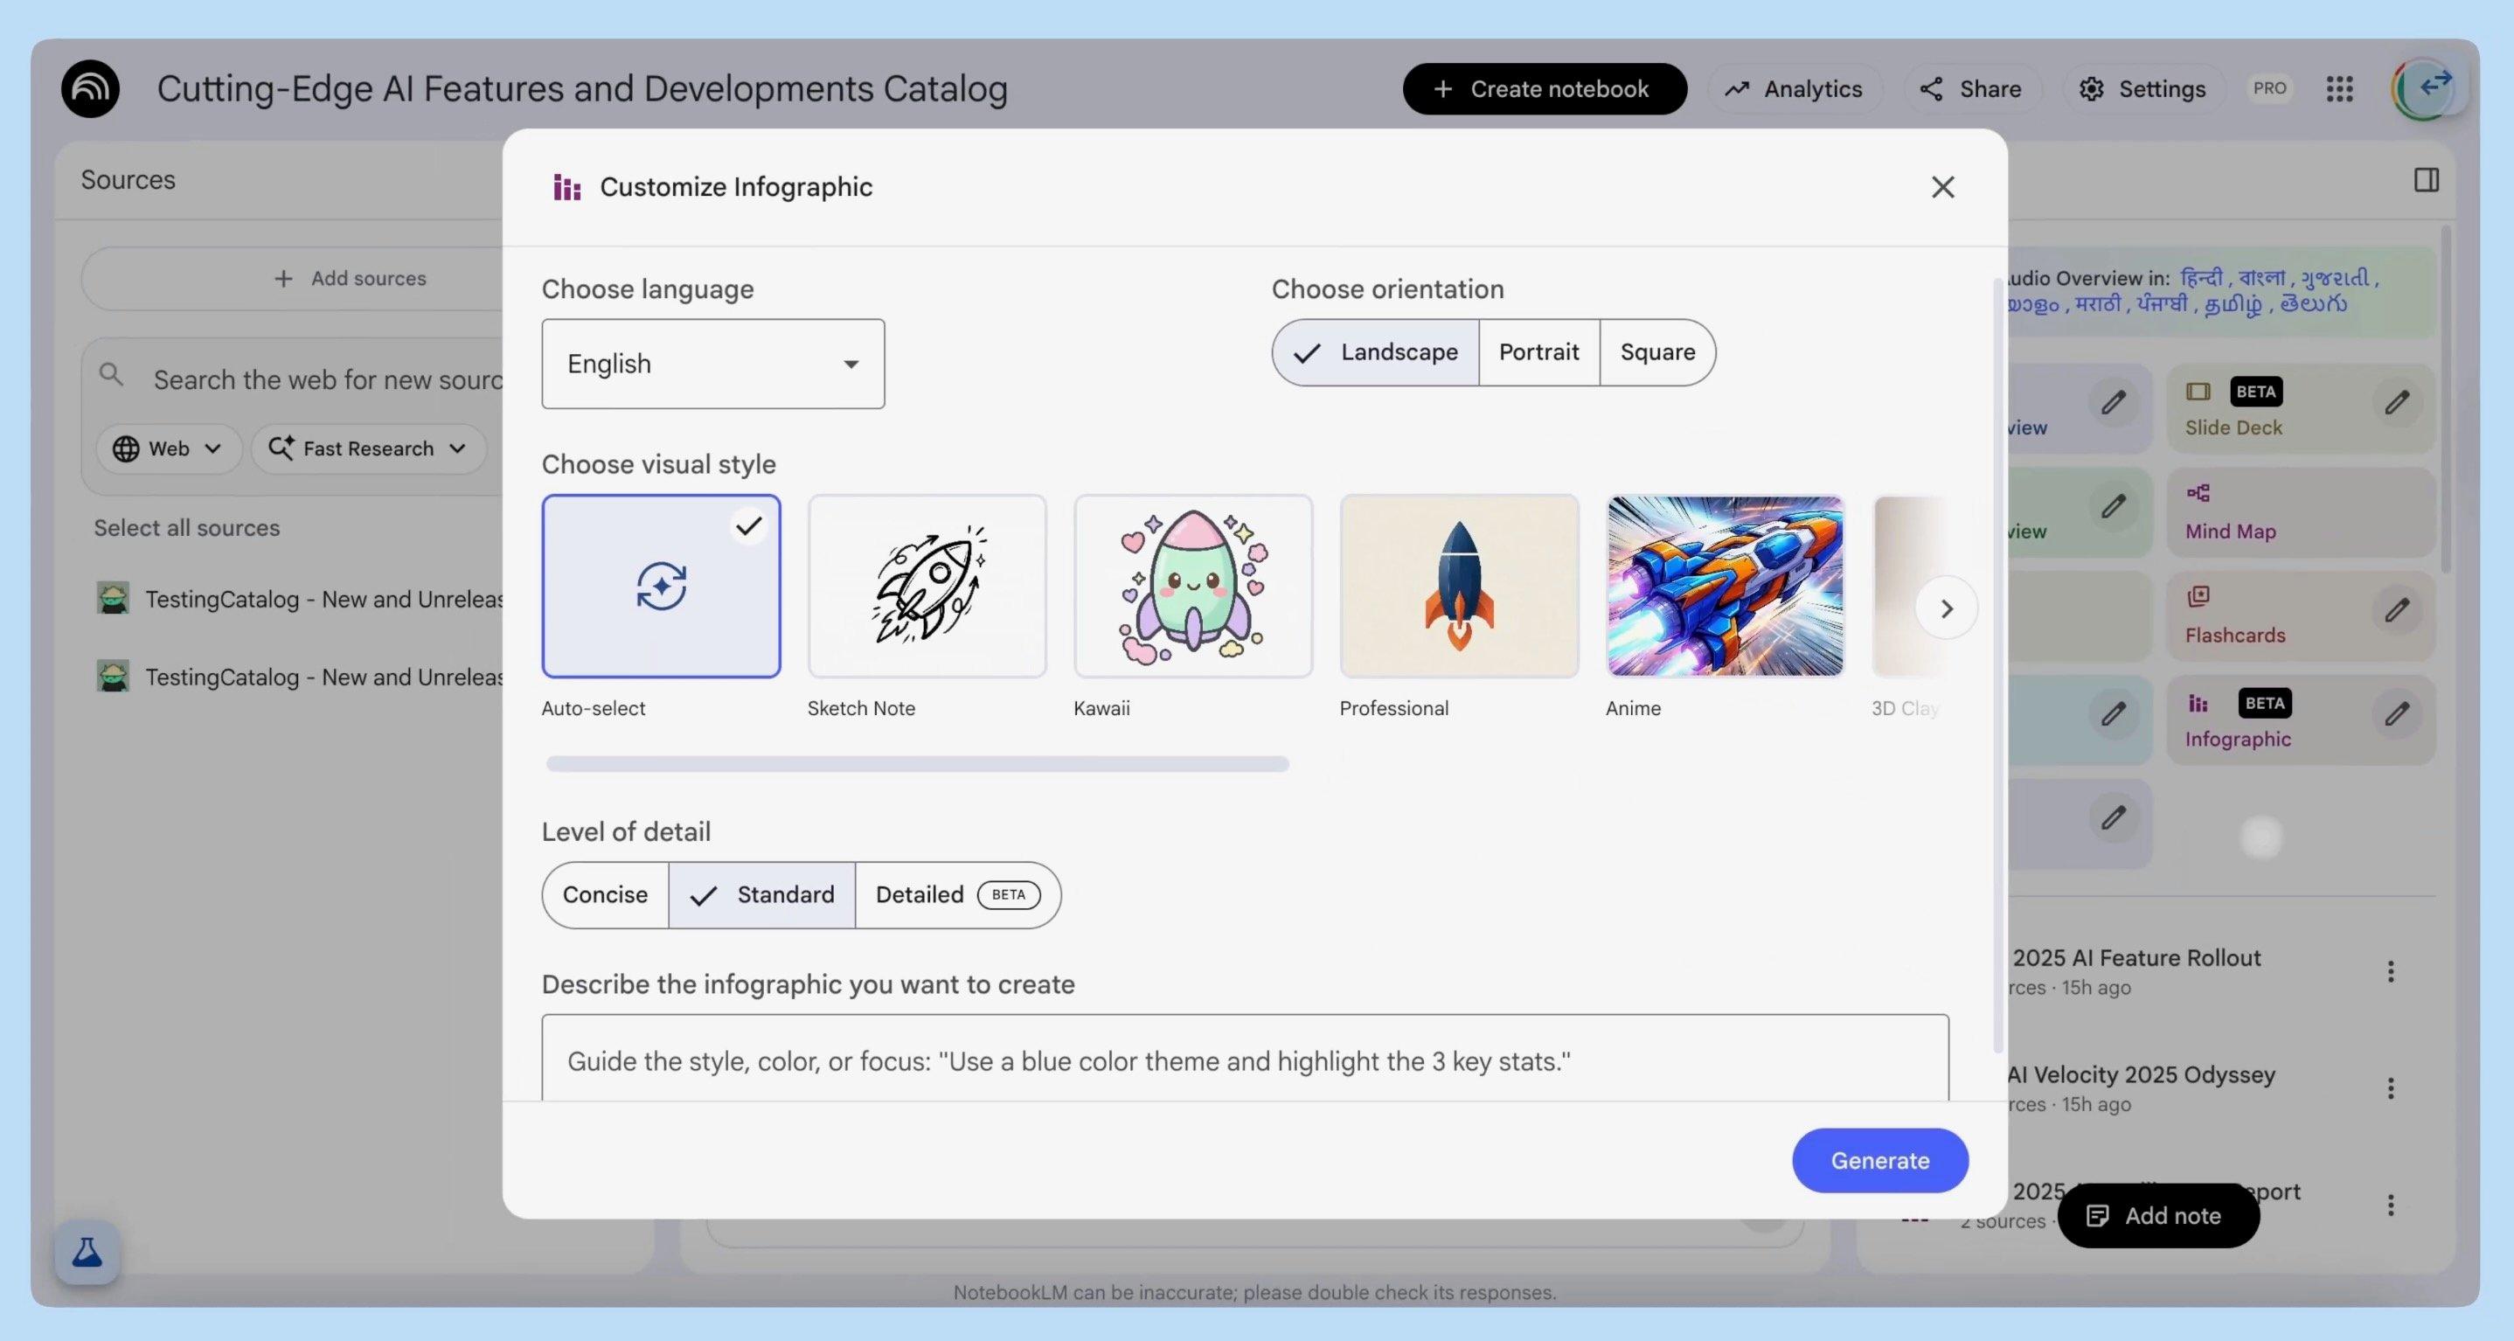
Task: Open the English language dropdown
Action: tap(712, 364)
